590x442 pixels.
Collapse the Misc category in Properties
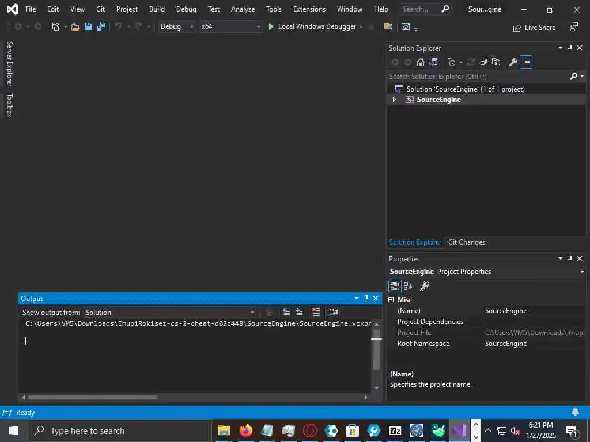[391, 299]
